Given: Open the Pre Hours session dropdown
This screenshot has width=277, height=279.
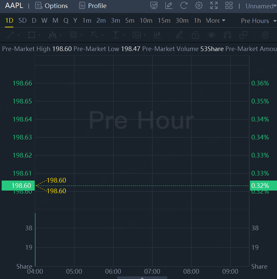Looking at the screenshot, I should click(x=258, y=21).
